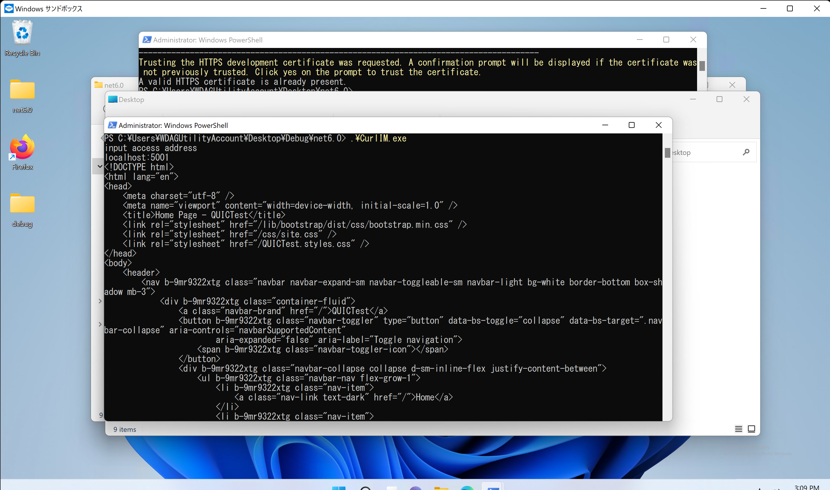The image size is (830, 490).
Task: Expand the address bar chevron in net6.0 window
Action: tap(100, 166)
